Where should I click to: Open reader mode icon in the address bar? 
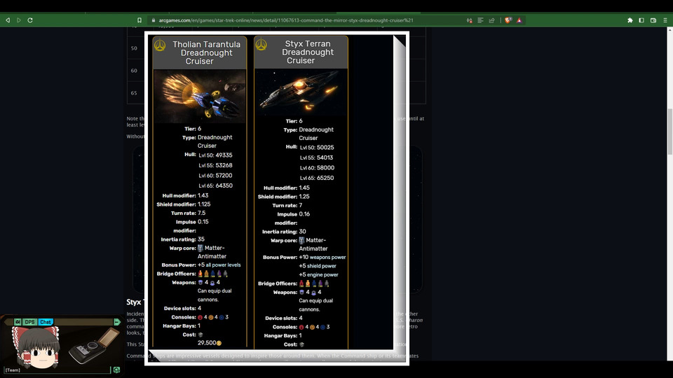(480, 20)
